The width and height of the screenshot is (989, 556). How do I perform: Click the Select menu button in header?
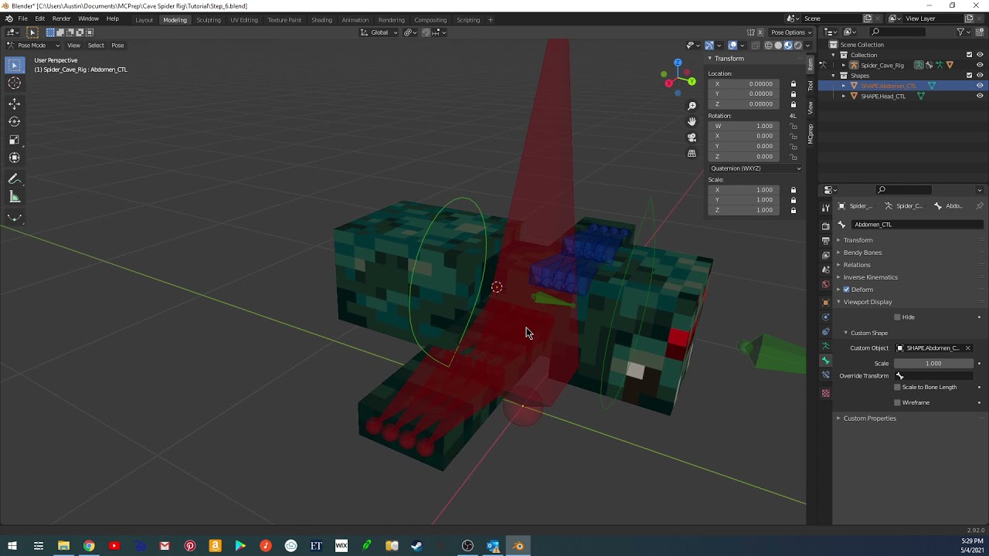coord(96,45)
